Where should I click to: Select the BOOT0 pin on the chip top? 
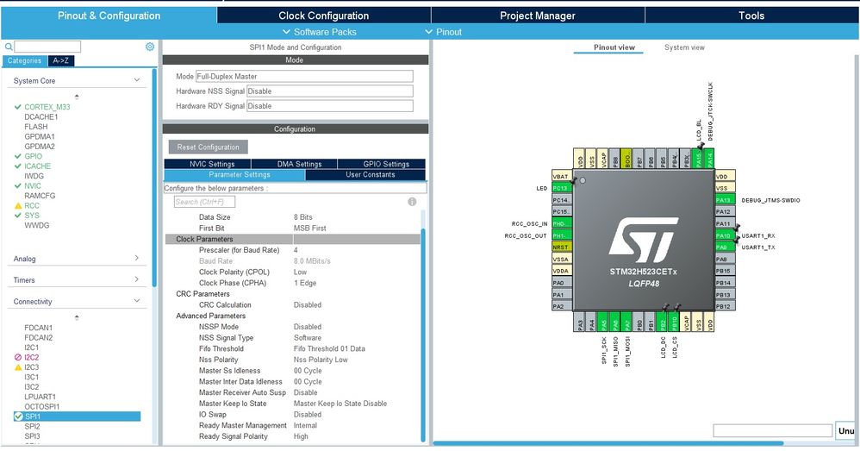pyautogui.click(x=626, y=158)
